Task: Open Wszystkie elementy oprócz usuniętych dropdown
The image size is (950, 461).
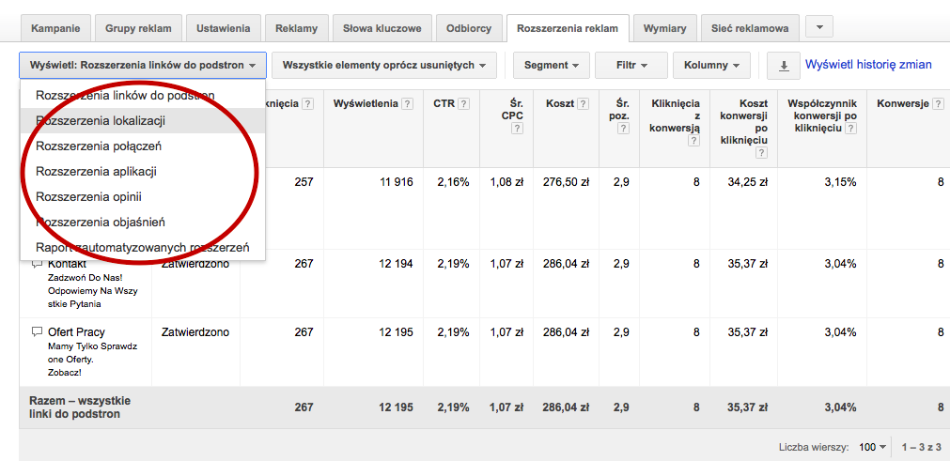Action: [x=384, y=66]
